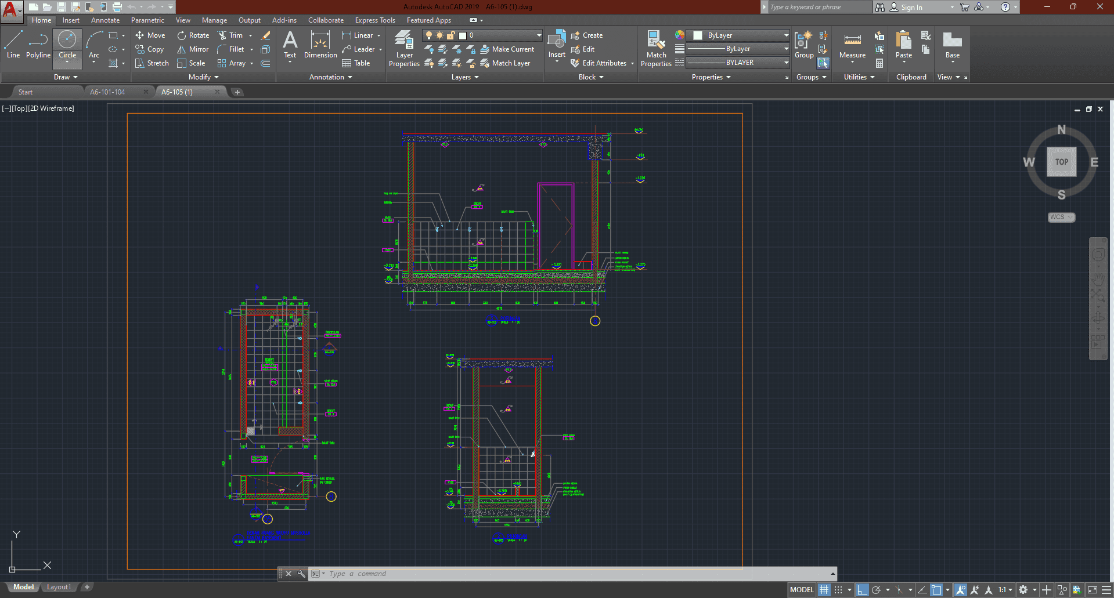Viewport: 1114px width, 598px height.
Task: Click the Measure utility icon
Action: pos(852,44)
